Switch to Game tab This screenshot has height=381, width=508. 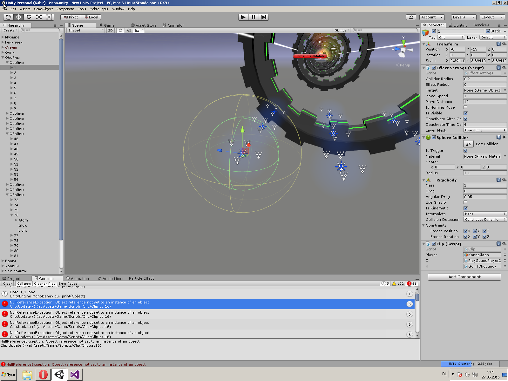(x=107, y=25)
